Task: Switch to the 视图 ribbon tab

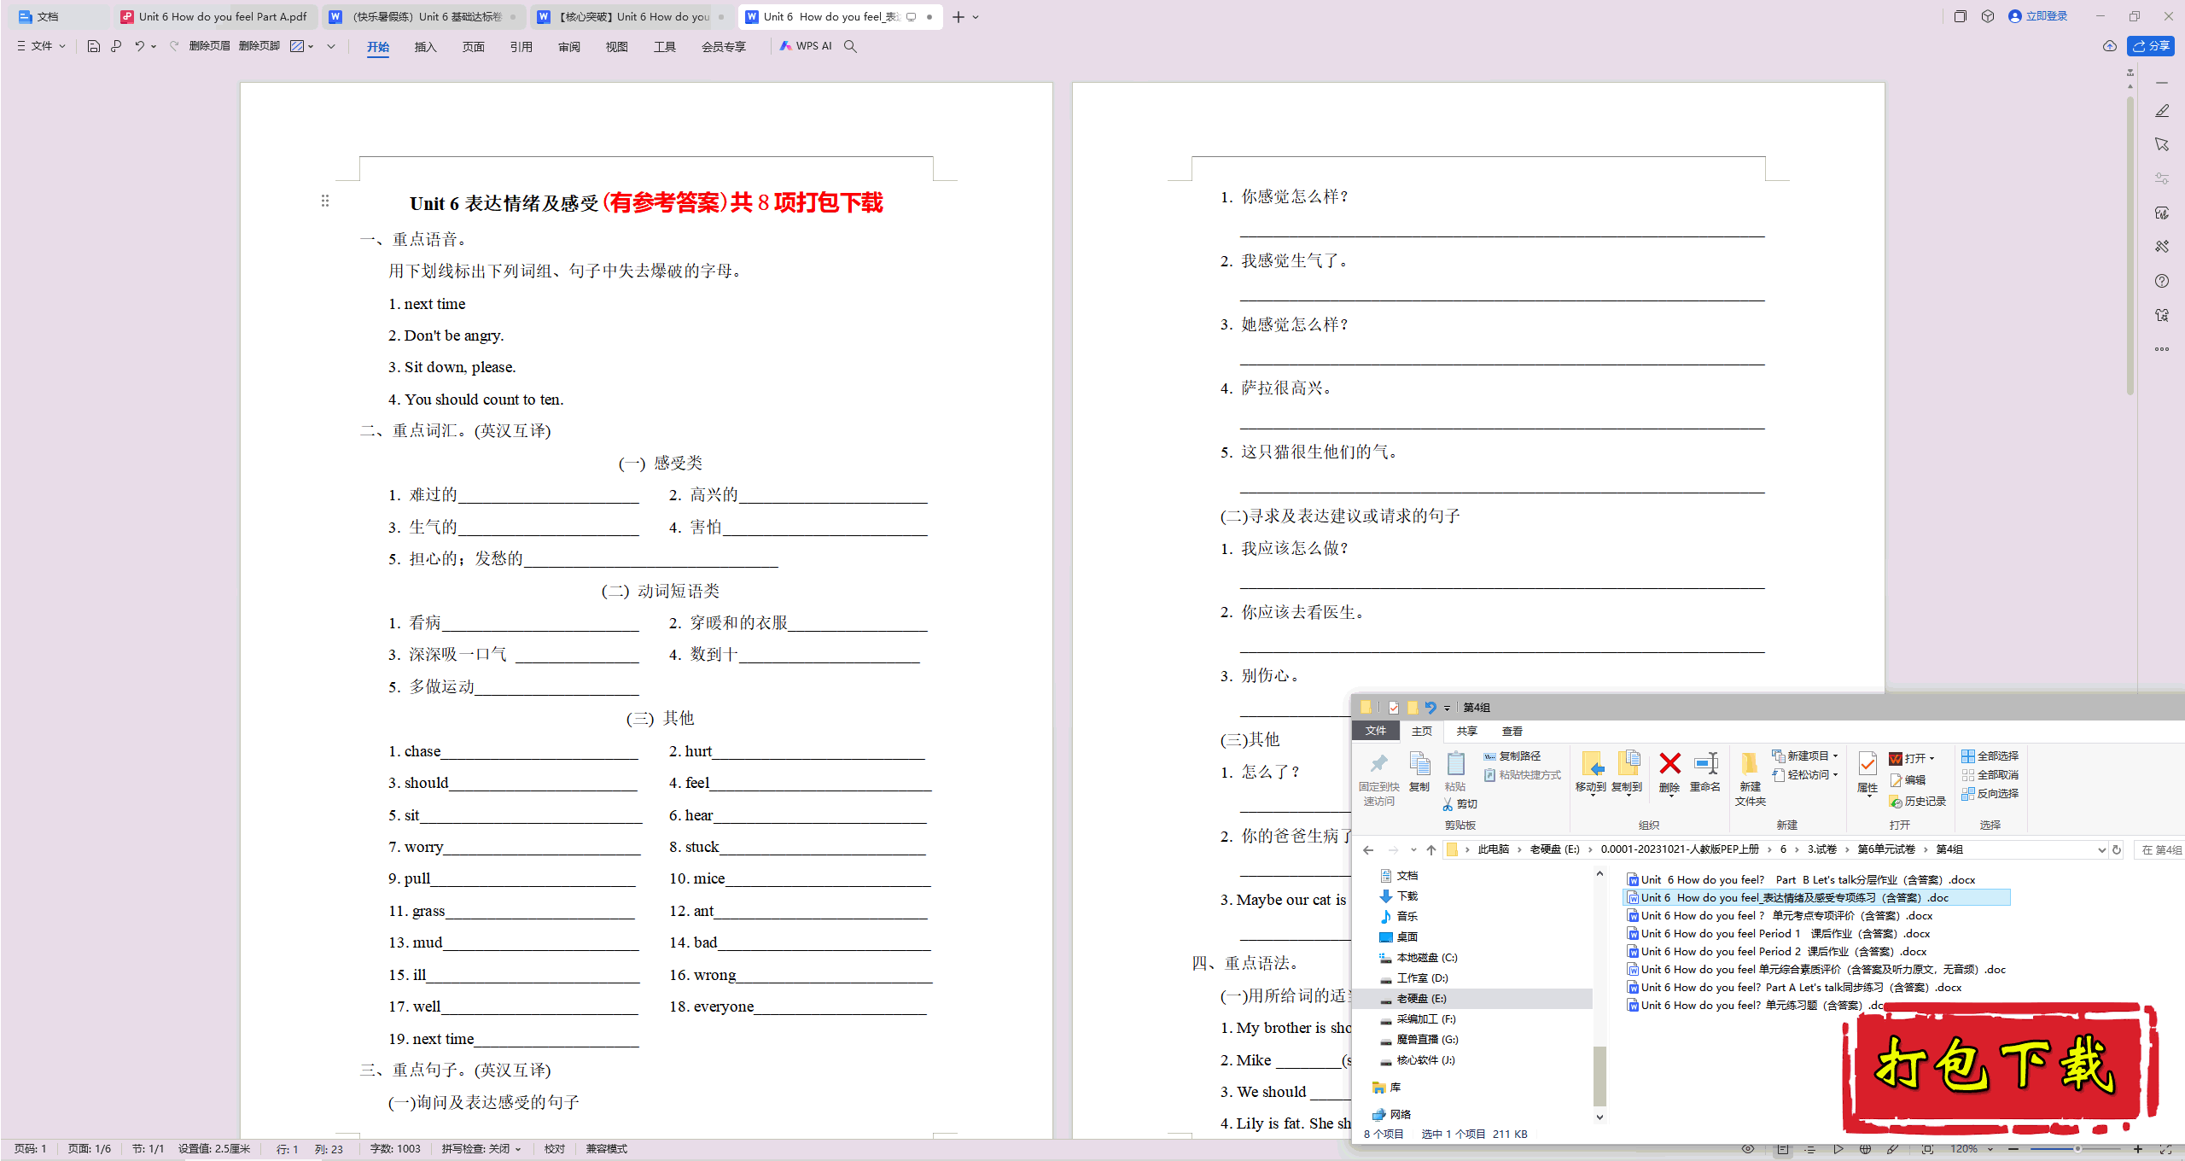Action: (x=616, y=47)
